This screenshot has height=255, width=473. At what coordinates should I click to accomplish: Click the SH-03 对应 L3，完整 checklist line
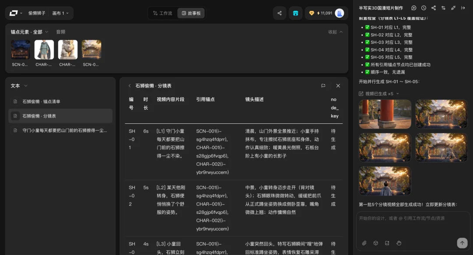(x=388, y=42)
